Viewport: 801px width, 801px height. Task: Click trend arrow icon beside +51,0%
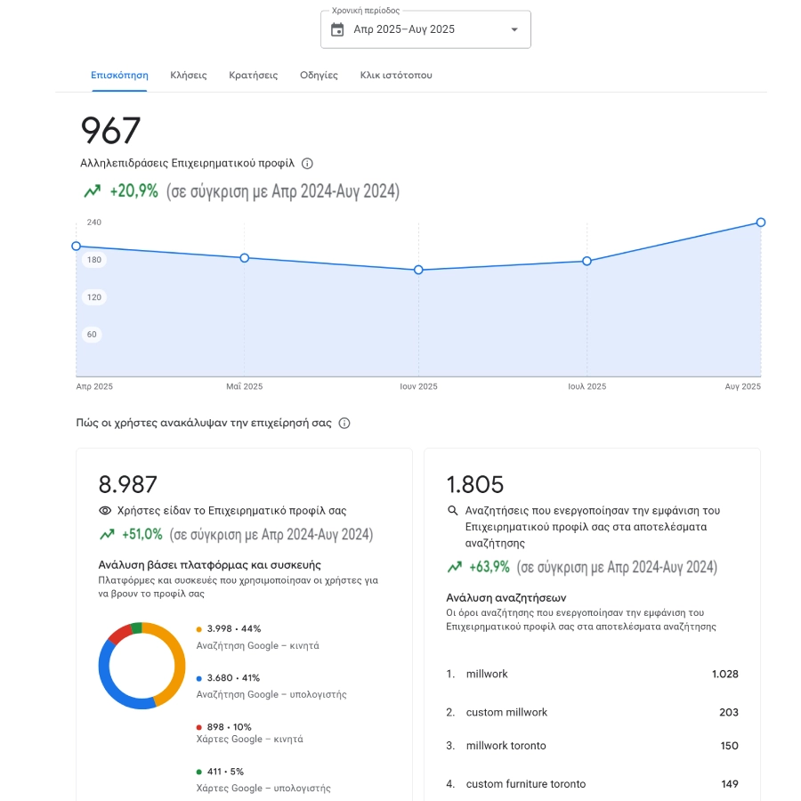point(107,535)
